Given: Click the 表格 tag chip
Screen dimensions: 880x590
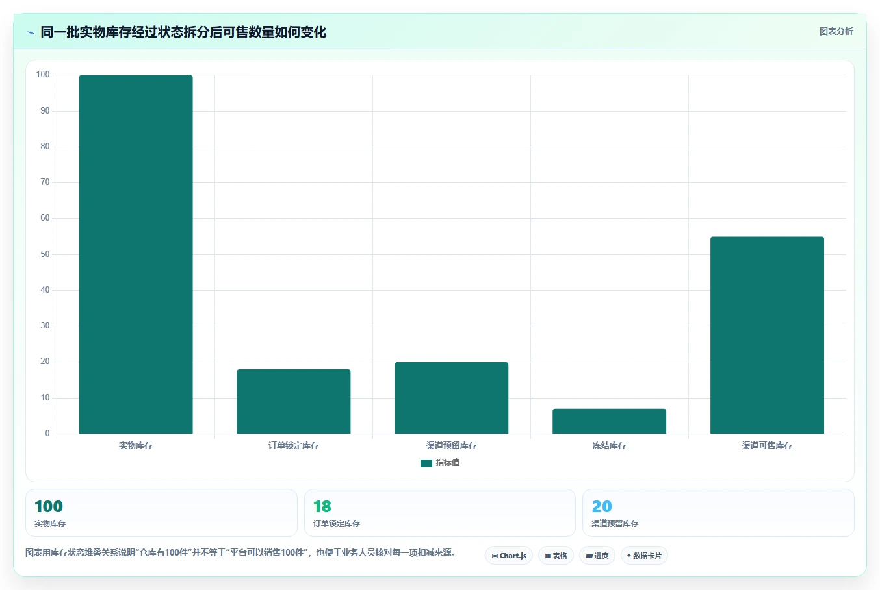Looking at the screenshot, I should click(x=556, y=556).
